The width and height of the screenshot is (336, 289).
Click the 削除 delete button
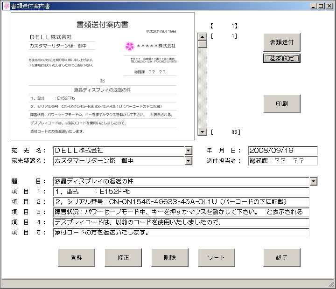[x=170, y=257]
